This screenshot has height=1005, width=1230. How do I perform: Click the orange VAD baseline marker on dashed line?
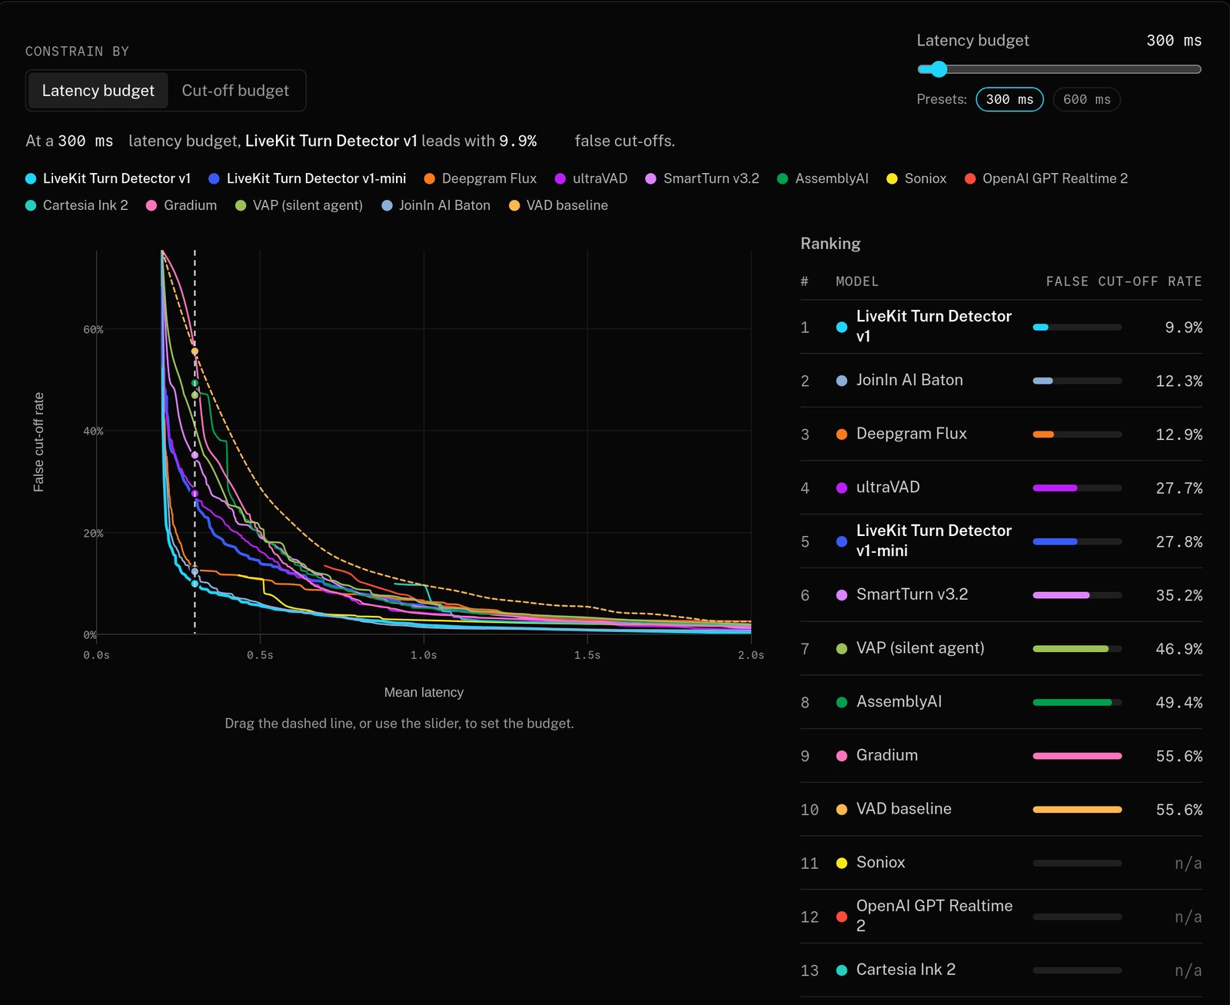pyautogui.click(x=194, y=351)
